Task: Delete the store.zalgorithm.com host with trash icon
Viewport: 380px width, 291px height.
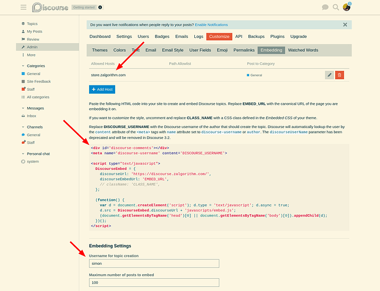Action: (x=339, y=75)
